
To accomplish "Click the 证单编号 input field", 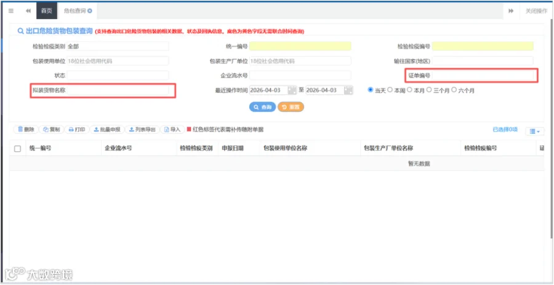I will (x=483, y=75).
